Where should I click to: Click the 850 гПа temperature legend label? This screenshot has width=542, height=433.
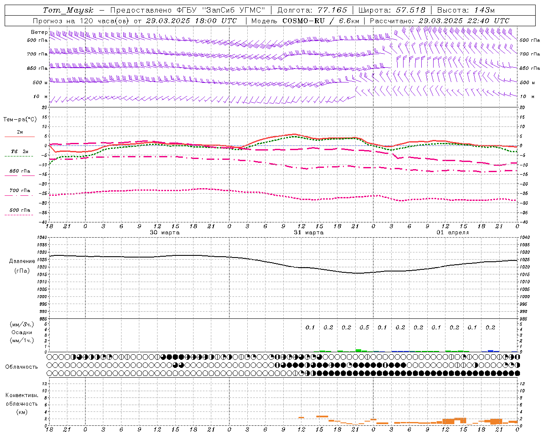[20, 171]
